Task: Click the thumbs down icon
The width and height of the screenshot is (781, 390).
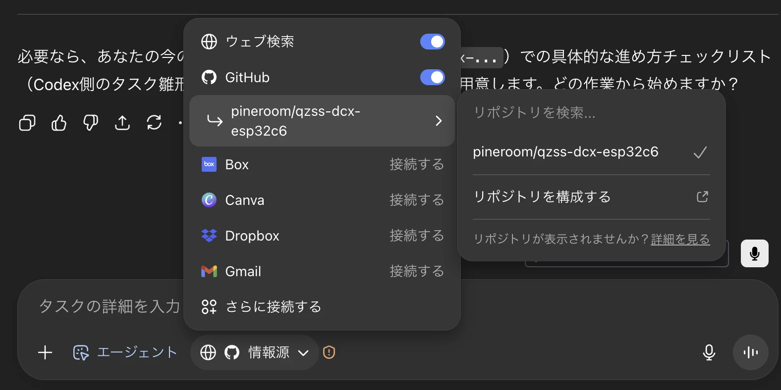Action: [x=91, y=123]
